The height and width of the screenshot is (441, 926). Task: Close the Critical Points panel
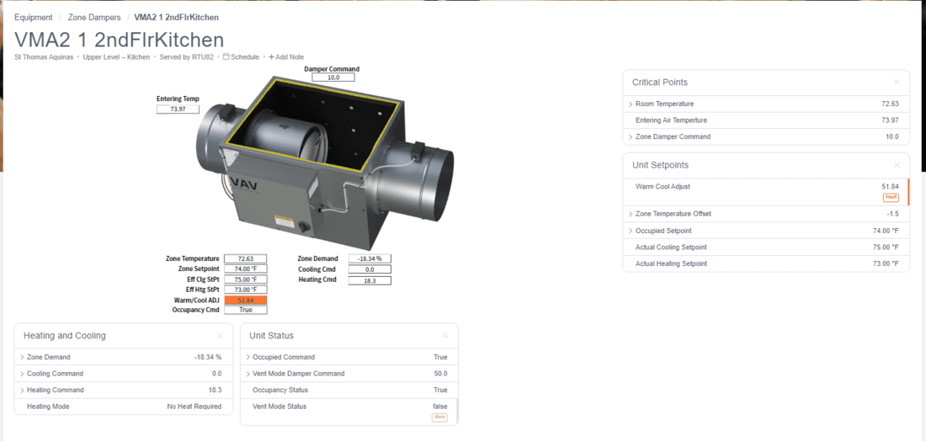pyautogui.click(x=897, y=82)
